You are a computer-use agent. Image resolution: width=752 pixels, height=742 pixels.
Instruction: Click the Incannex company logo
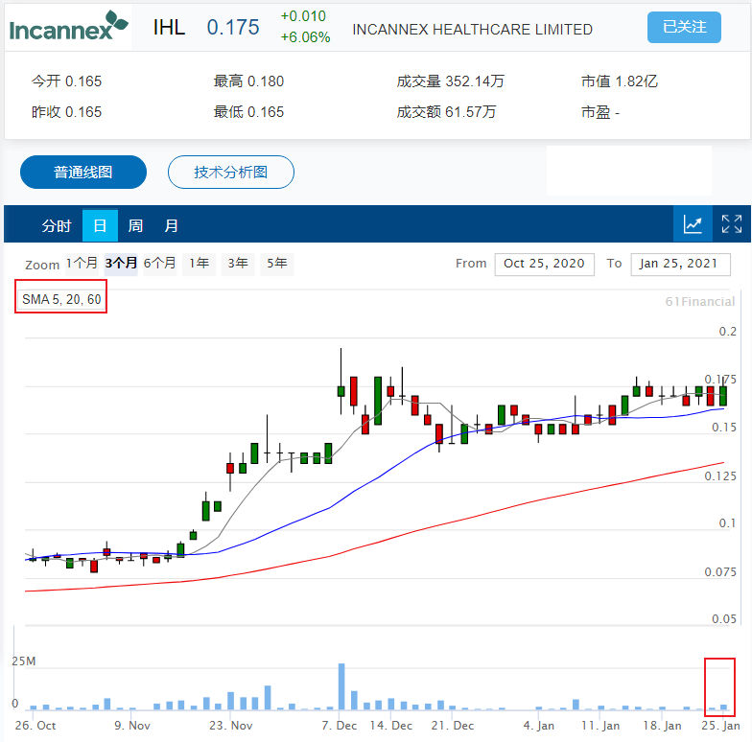(x=69, y=27)
